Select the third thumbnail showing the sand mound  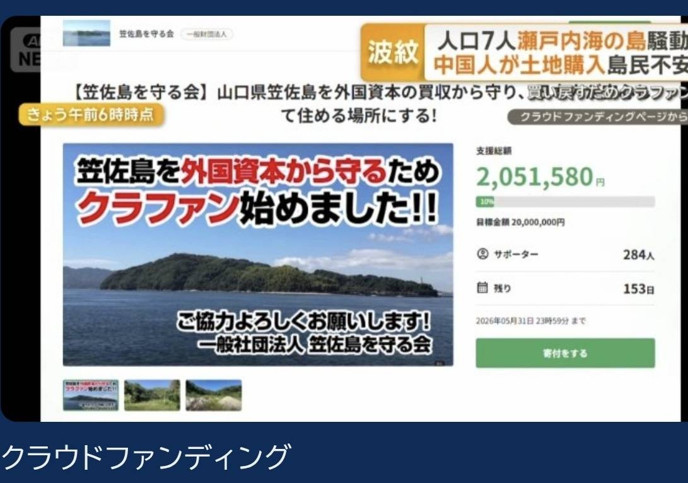coord(213,395)
